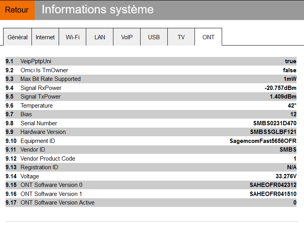Select the Wi-Fi tab
This screenshot has height=225, width=304.
point(72,37)
